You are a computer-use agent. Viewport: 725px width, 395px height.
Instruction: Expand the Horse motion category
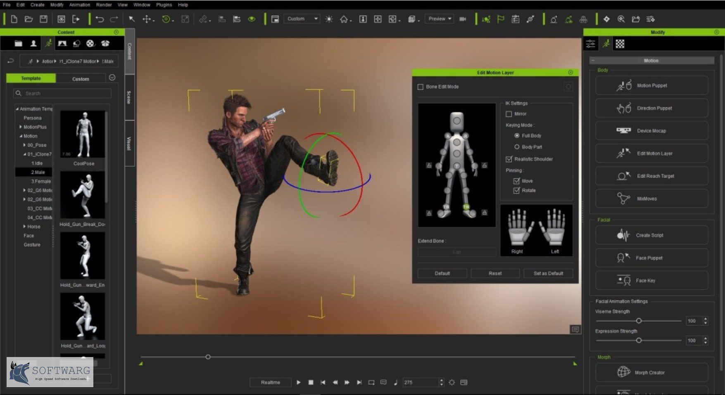point(24,226)
